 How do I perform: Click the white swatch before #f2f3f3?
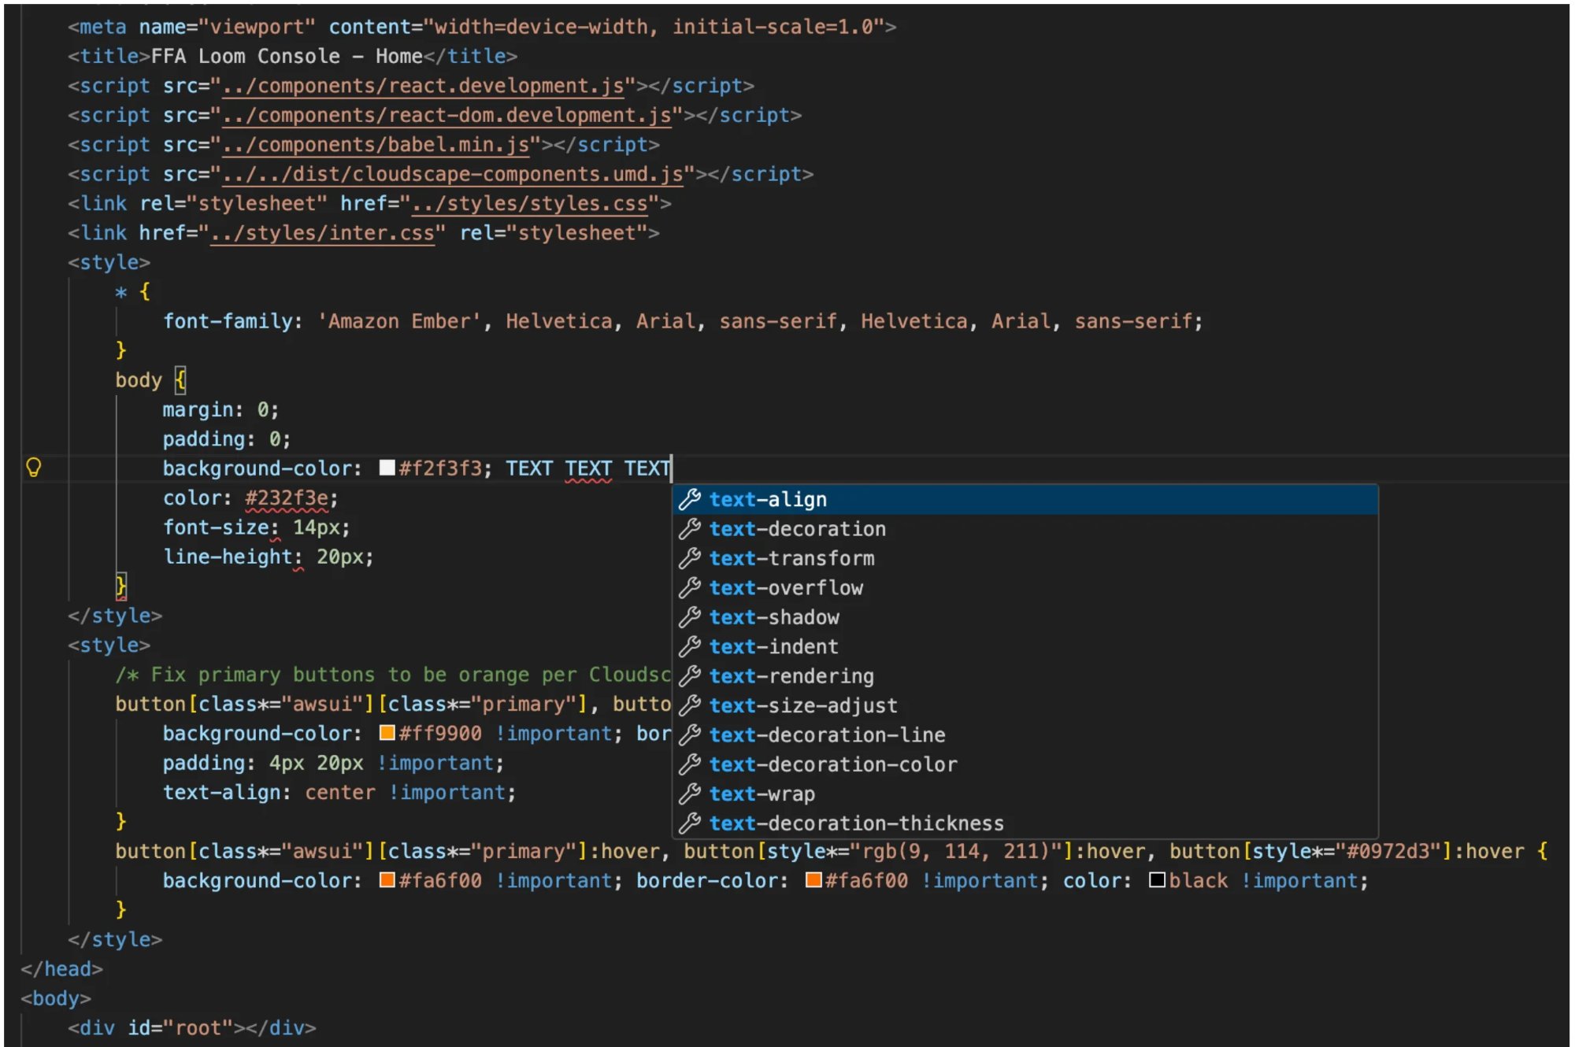[x=386, y=468]
